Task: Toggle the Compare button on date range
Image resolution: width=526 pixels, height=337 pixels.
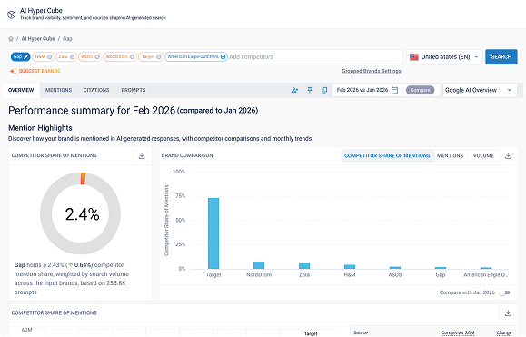Action: 420,90
